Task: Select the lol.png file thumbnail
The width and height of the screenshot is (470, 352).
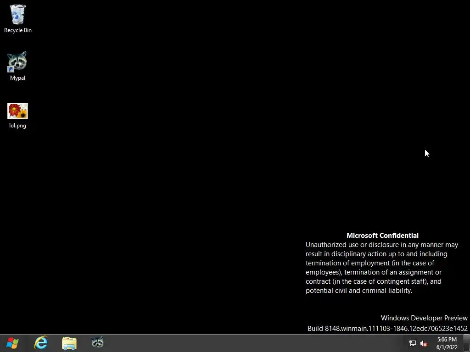Action: [x=18, y=111]
